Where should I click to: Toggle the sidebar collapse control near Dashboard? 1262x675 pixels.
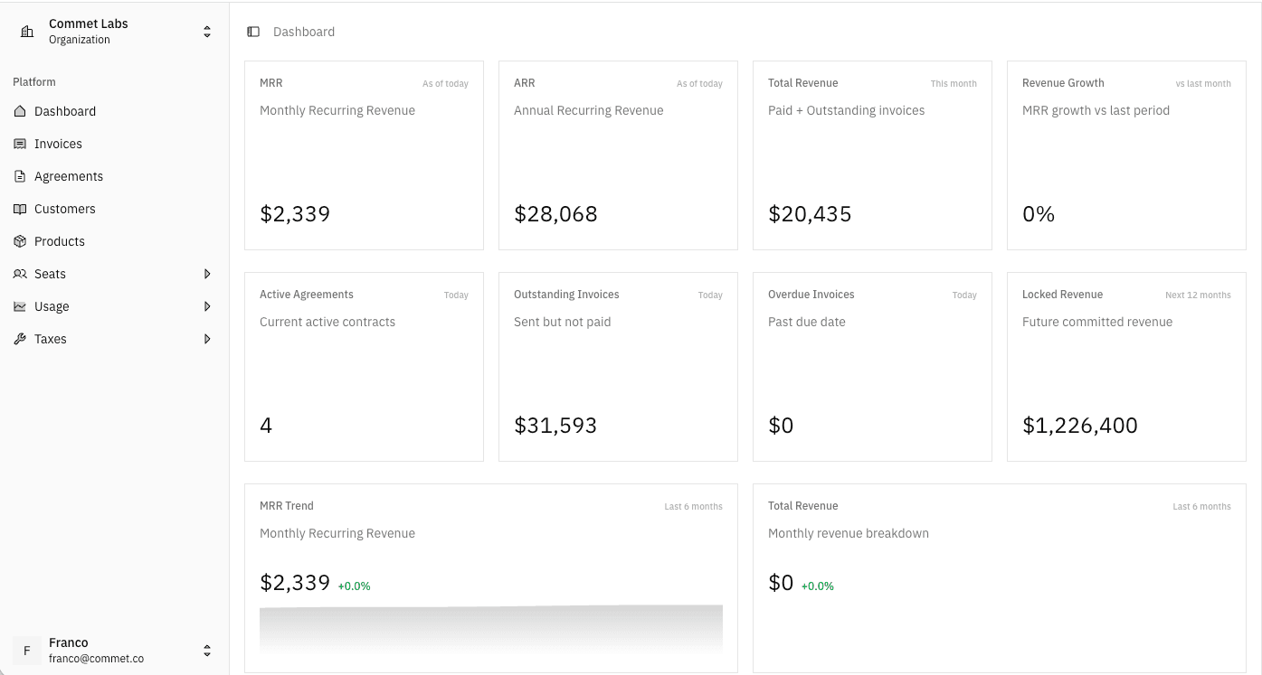click(251, 31)
